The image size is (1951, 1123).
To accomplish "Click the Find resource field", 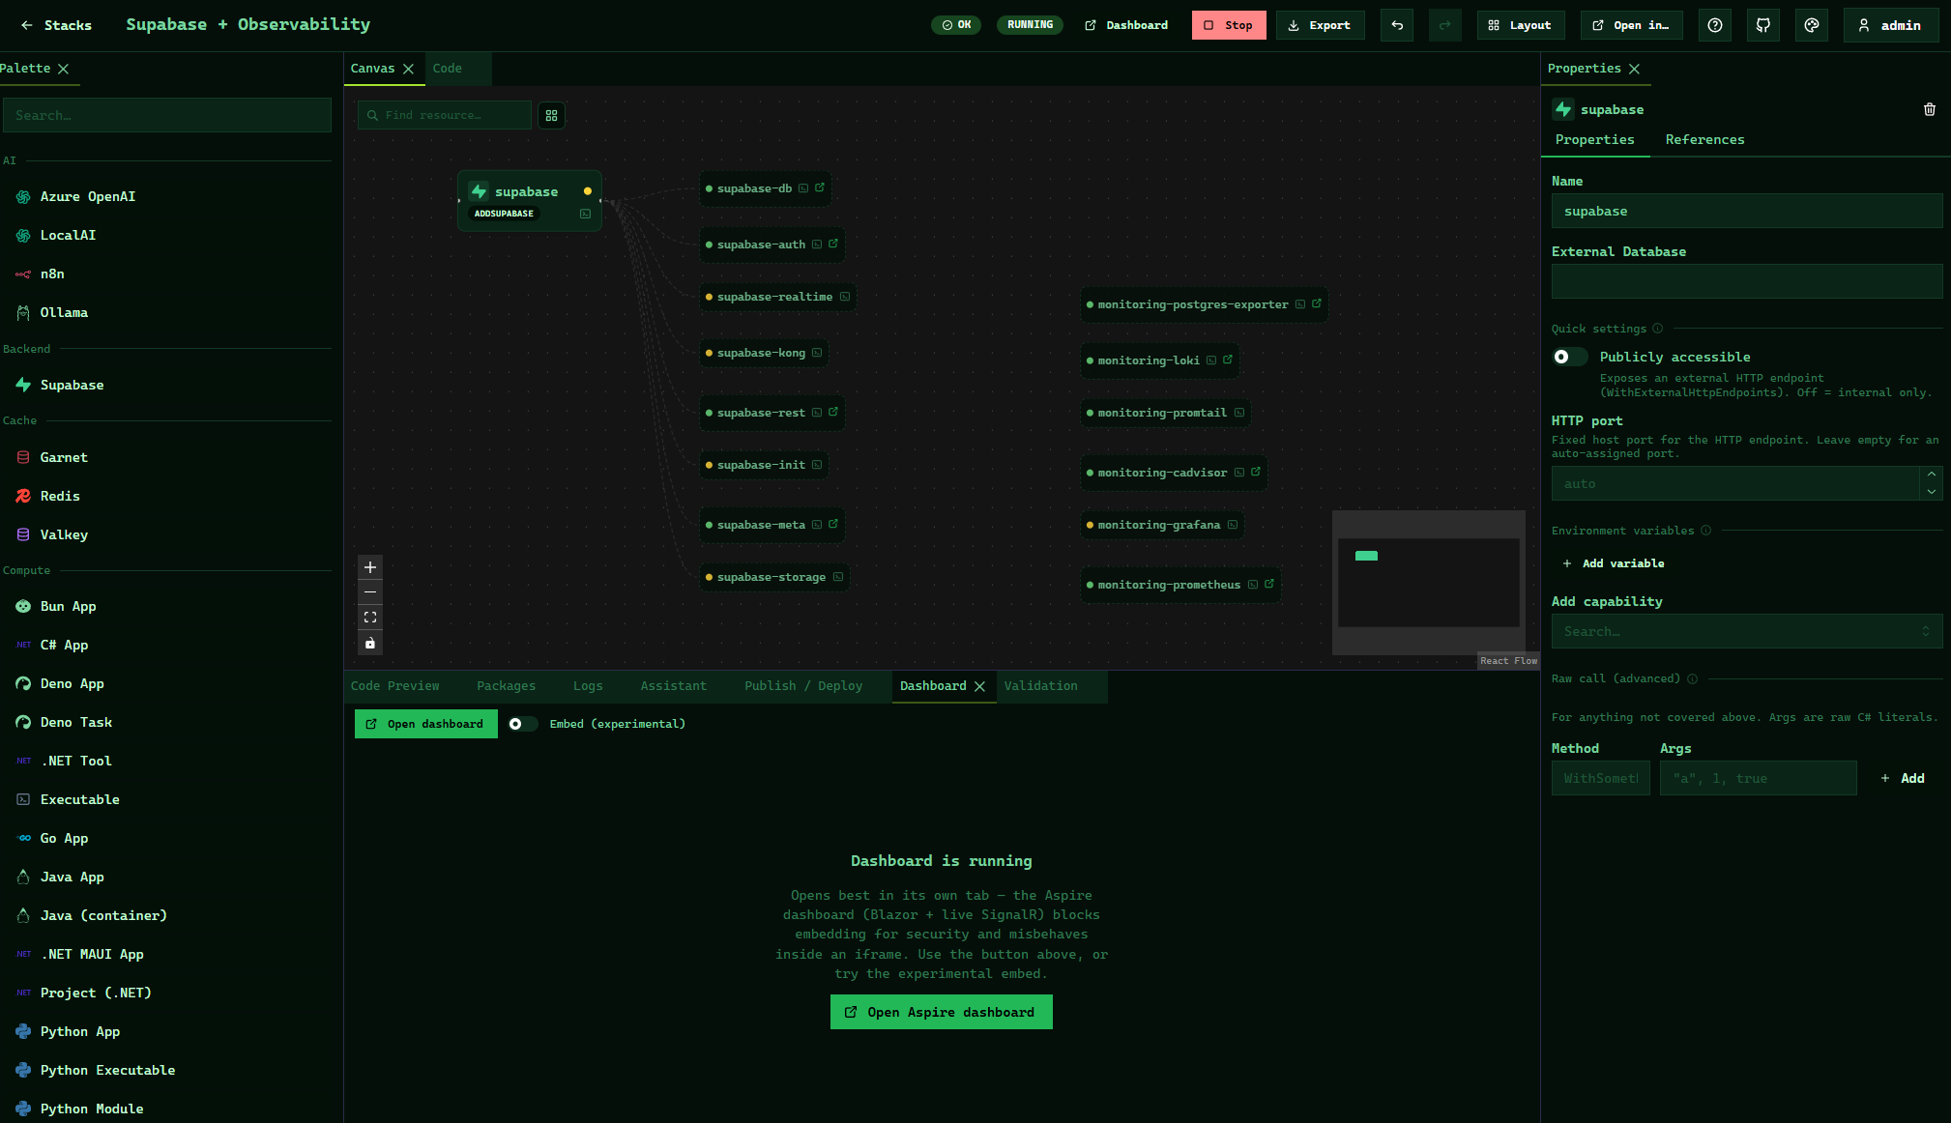I will click(x=445, y=115).
